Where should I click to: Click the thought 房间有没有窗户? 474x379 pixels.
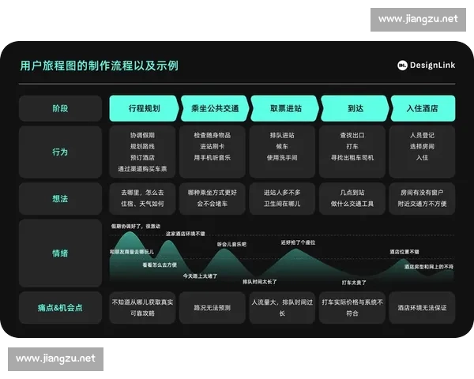422,193
